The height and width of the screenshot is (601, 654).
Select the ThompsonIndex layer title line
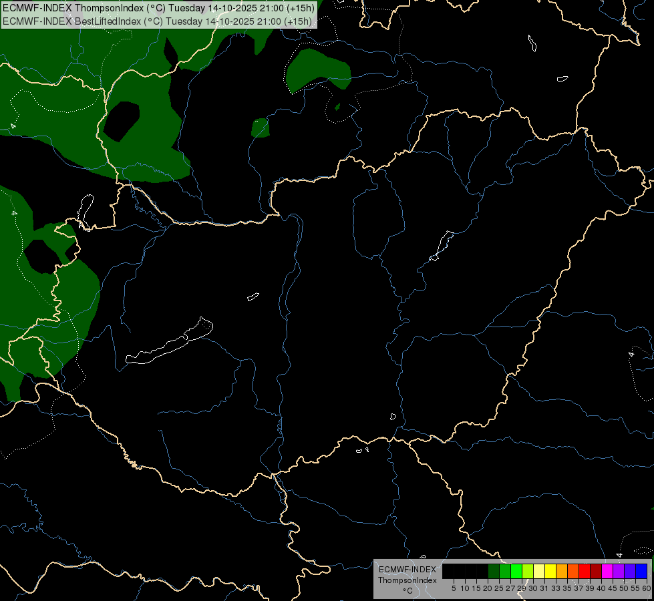click(x=158, y=8)
